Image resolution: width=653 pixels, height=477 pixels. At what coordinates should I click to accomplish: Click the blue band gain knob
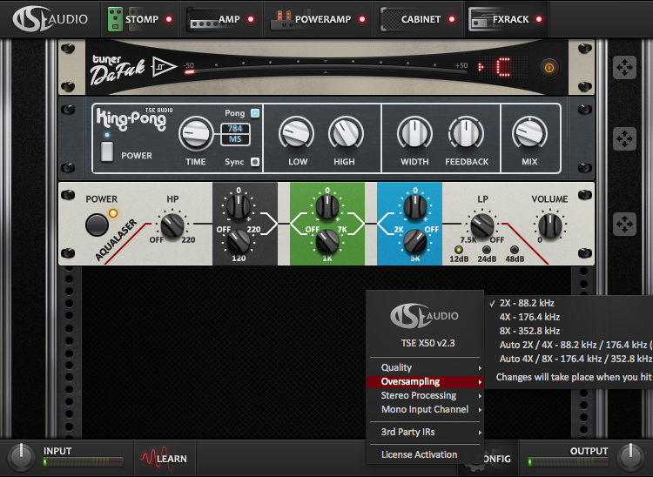[415, 206]
